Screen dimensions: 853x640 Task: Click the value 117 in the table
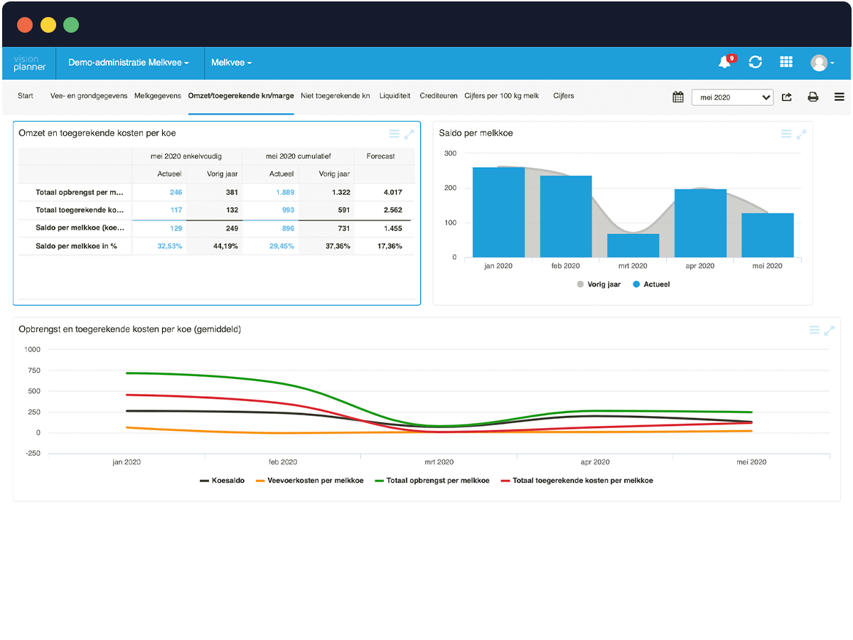pos(176,210)
